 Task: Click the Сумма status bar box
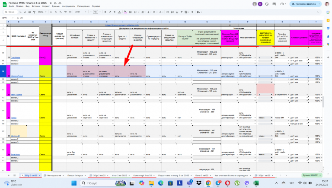pos(312,175)
